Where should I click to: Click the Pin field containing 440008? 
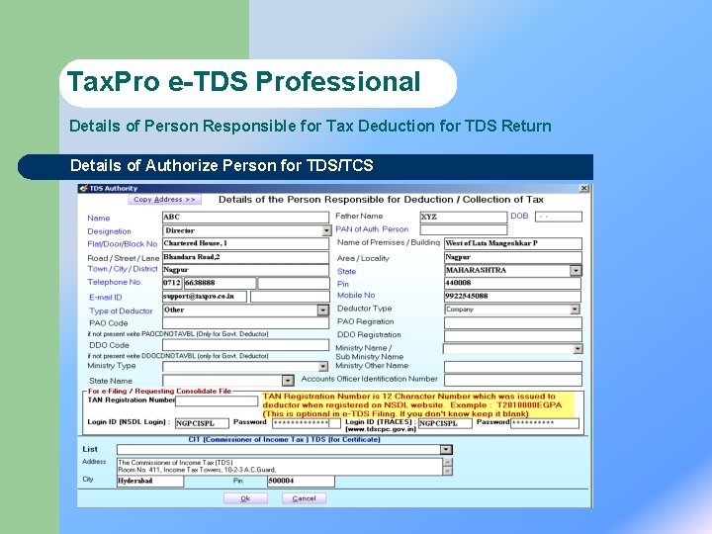[512, 284]
